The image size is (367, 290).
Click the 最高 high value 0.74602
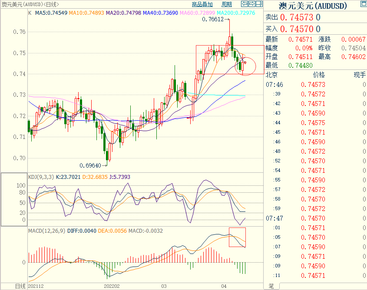click(354, 57)
